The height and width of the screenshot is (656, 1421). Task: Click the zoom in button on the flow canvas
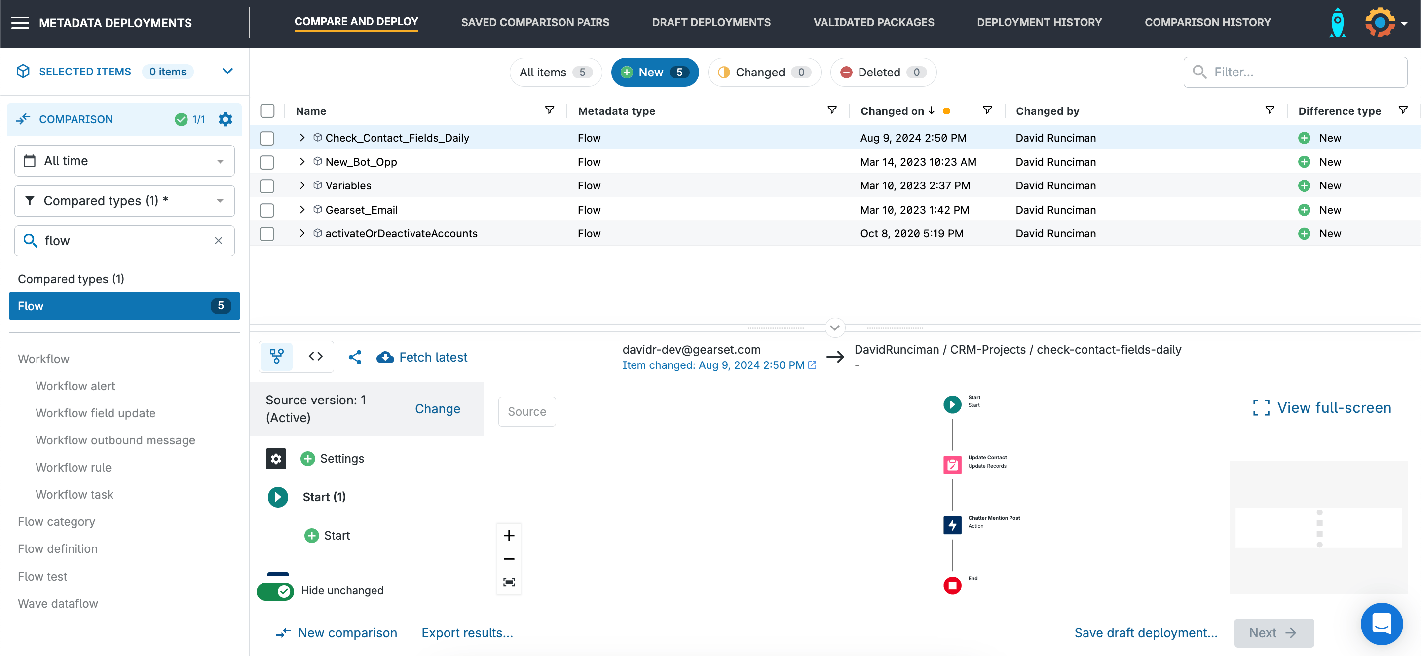pyautogui.click(x=509, y=535)
